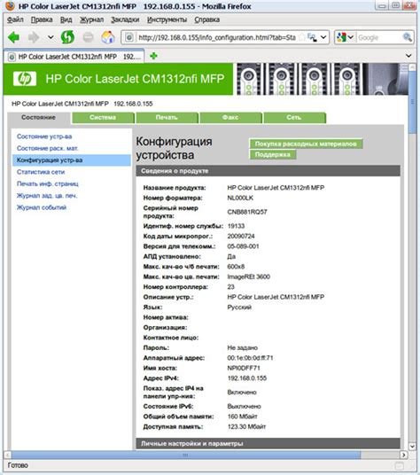Open a new tab with the green plus
This screenshot has height=475, width=420.
pyautogui.click(x=153, y=56)
